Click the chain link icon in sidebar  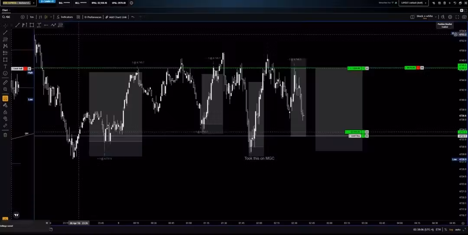[5, 126]
